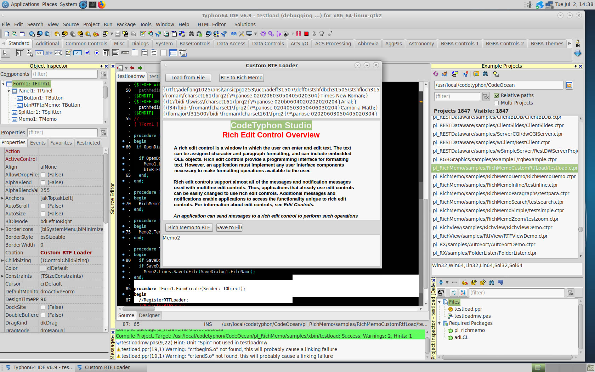Click the purple Build gear icon
Screen dimensions: 595x372
point(263,34)
